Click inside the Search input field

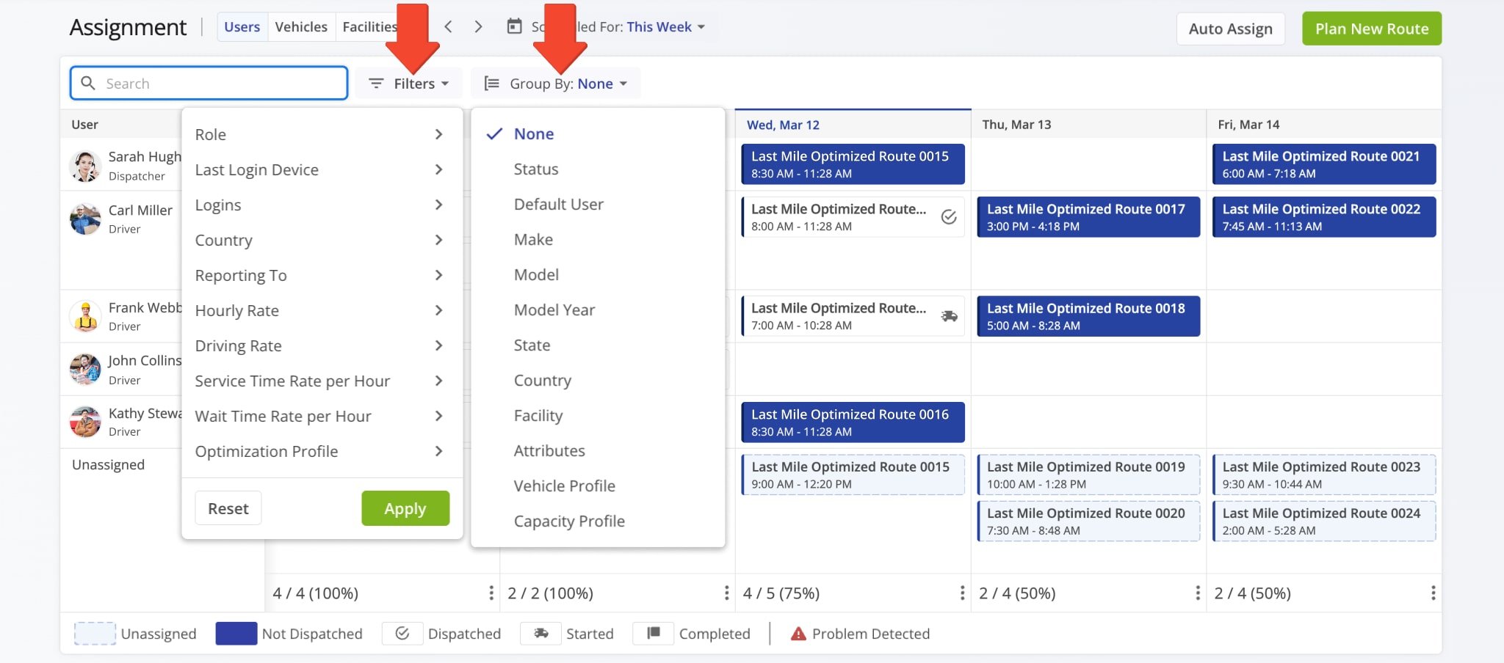[209, 83]
